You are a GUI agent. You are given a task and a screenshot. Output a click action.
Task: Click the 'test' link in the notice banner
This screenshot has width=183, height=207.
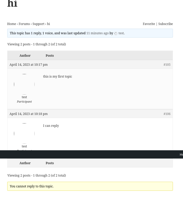pos(121,33)
